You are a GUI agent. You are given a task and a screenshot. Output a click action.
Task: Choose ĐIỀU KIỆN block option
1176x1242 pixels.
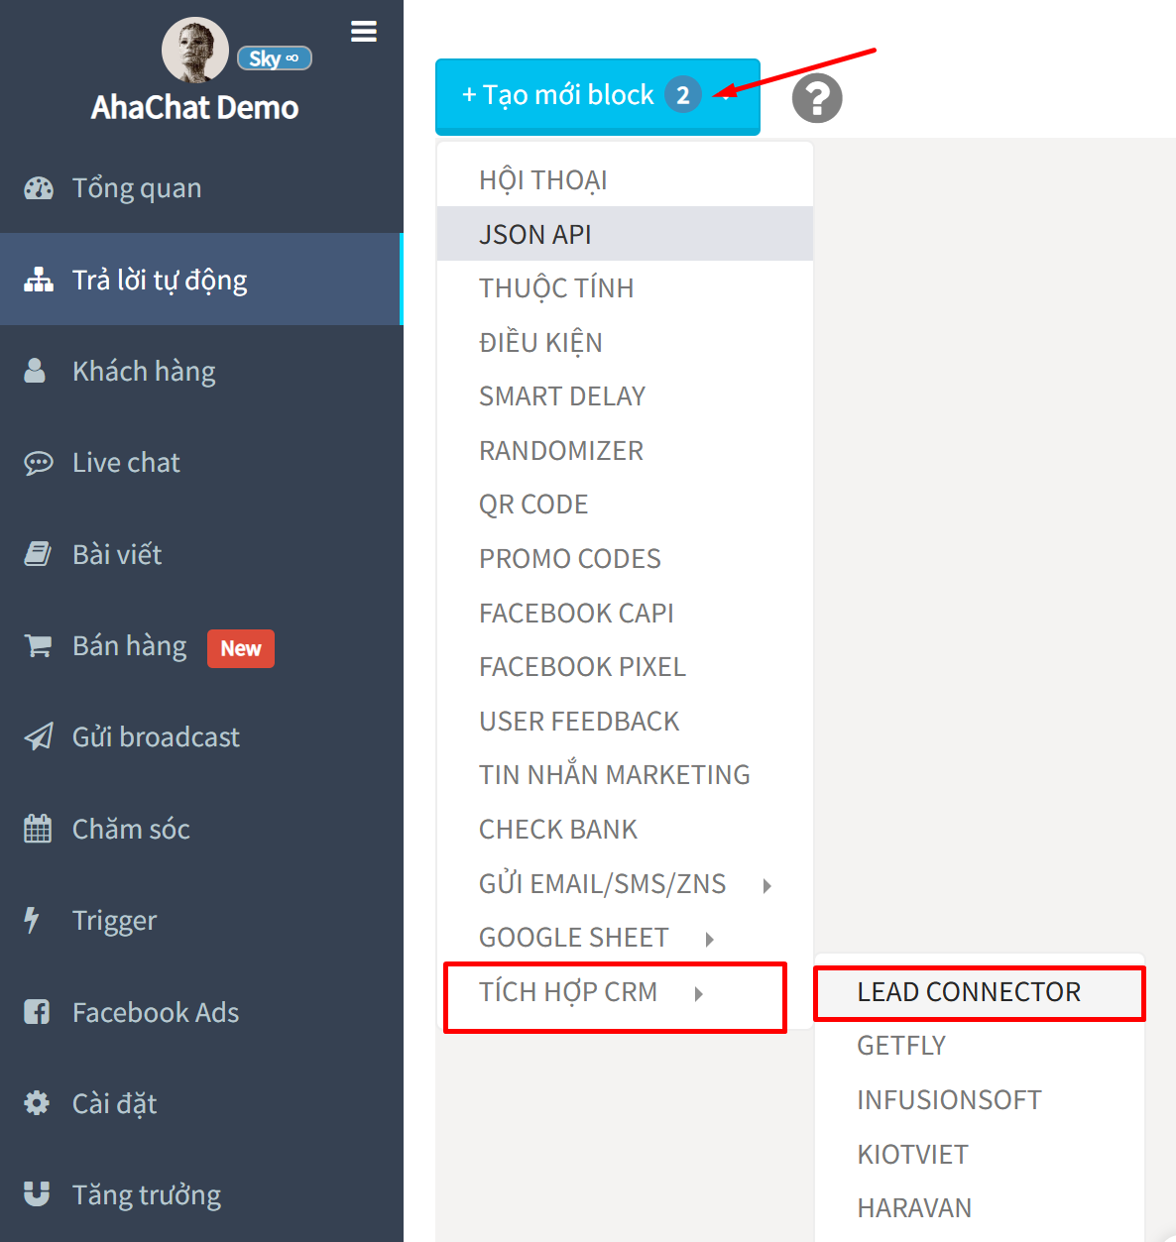[625, 343]
